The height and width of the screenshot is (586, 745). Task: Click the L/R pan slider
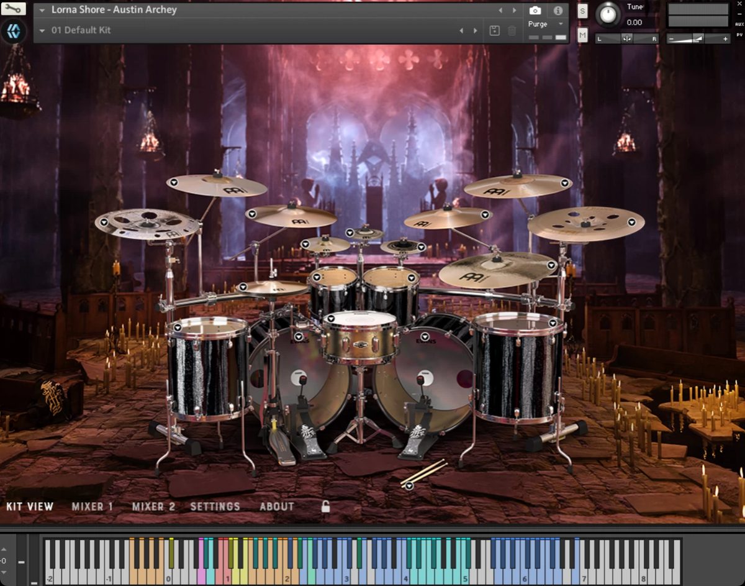click(627, 39)
